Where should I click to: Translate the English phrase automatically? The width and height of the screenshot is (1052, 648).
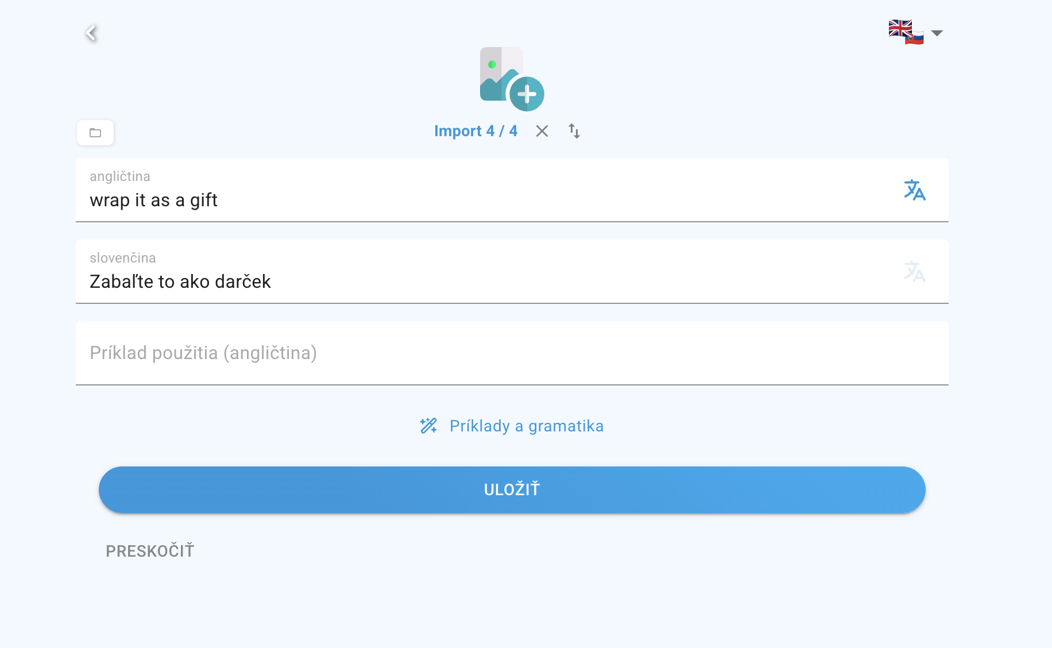click(x=915, y=191)
